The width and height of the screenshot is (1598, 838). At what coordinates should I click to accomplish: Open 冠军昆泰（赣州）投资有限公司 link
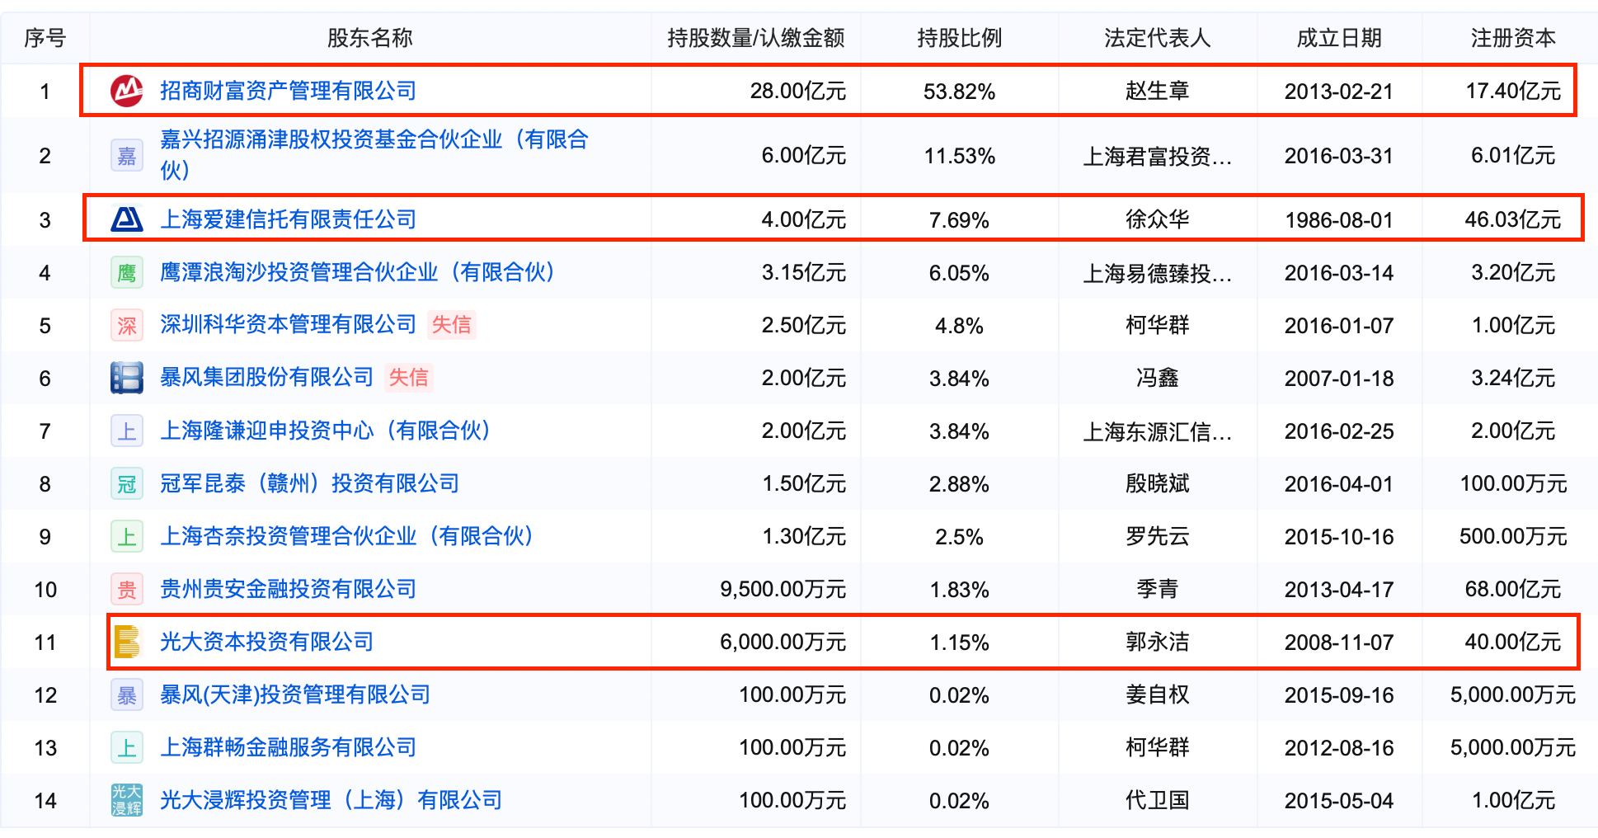click(309, 483)
